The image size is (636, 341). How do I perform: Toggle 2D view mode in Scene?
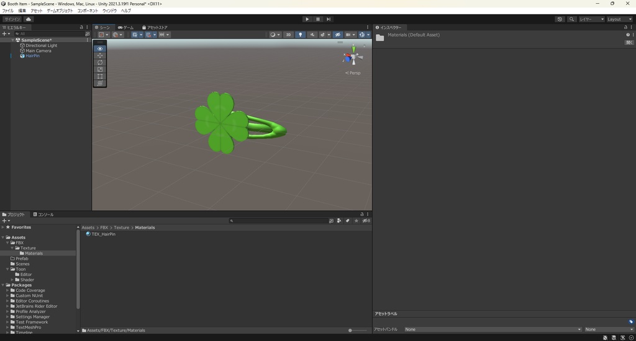click(288, 35)
